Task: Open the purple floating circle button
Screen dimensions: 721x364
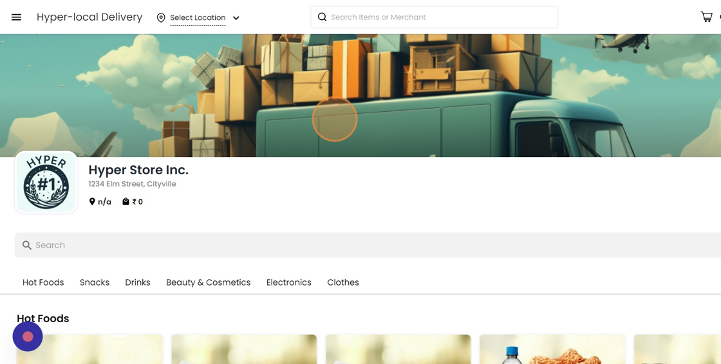Action: click(x=28, y=336)
